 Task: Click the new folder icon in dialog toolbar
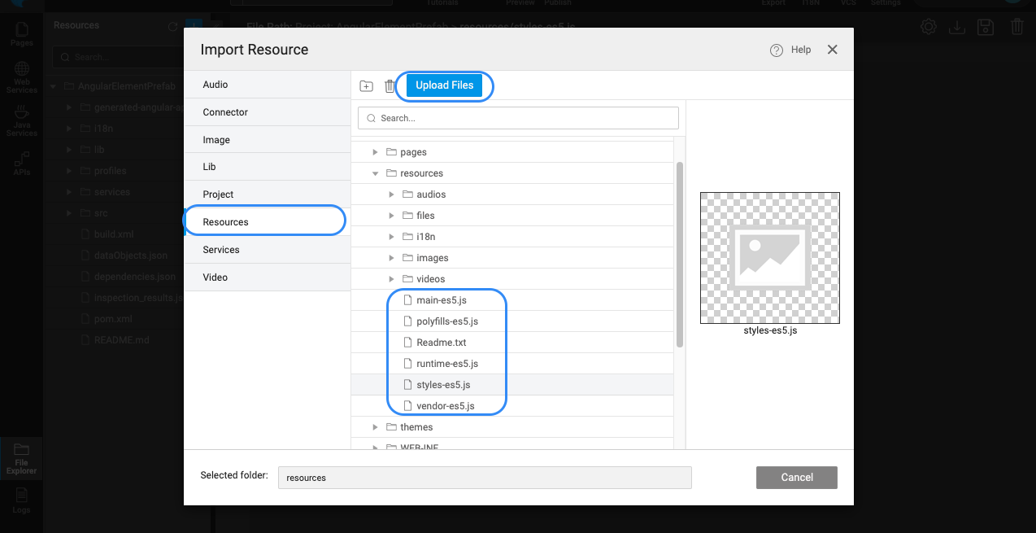[367, 86]
